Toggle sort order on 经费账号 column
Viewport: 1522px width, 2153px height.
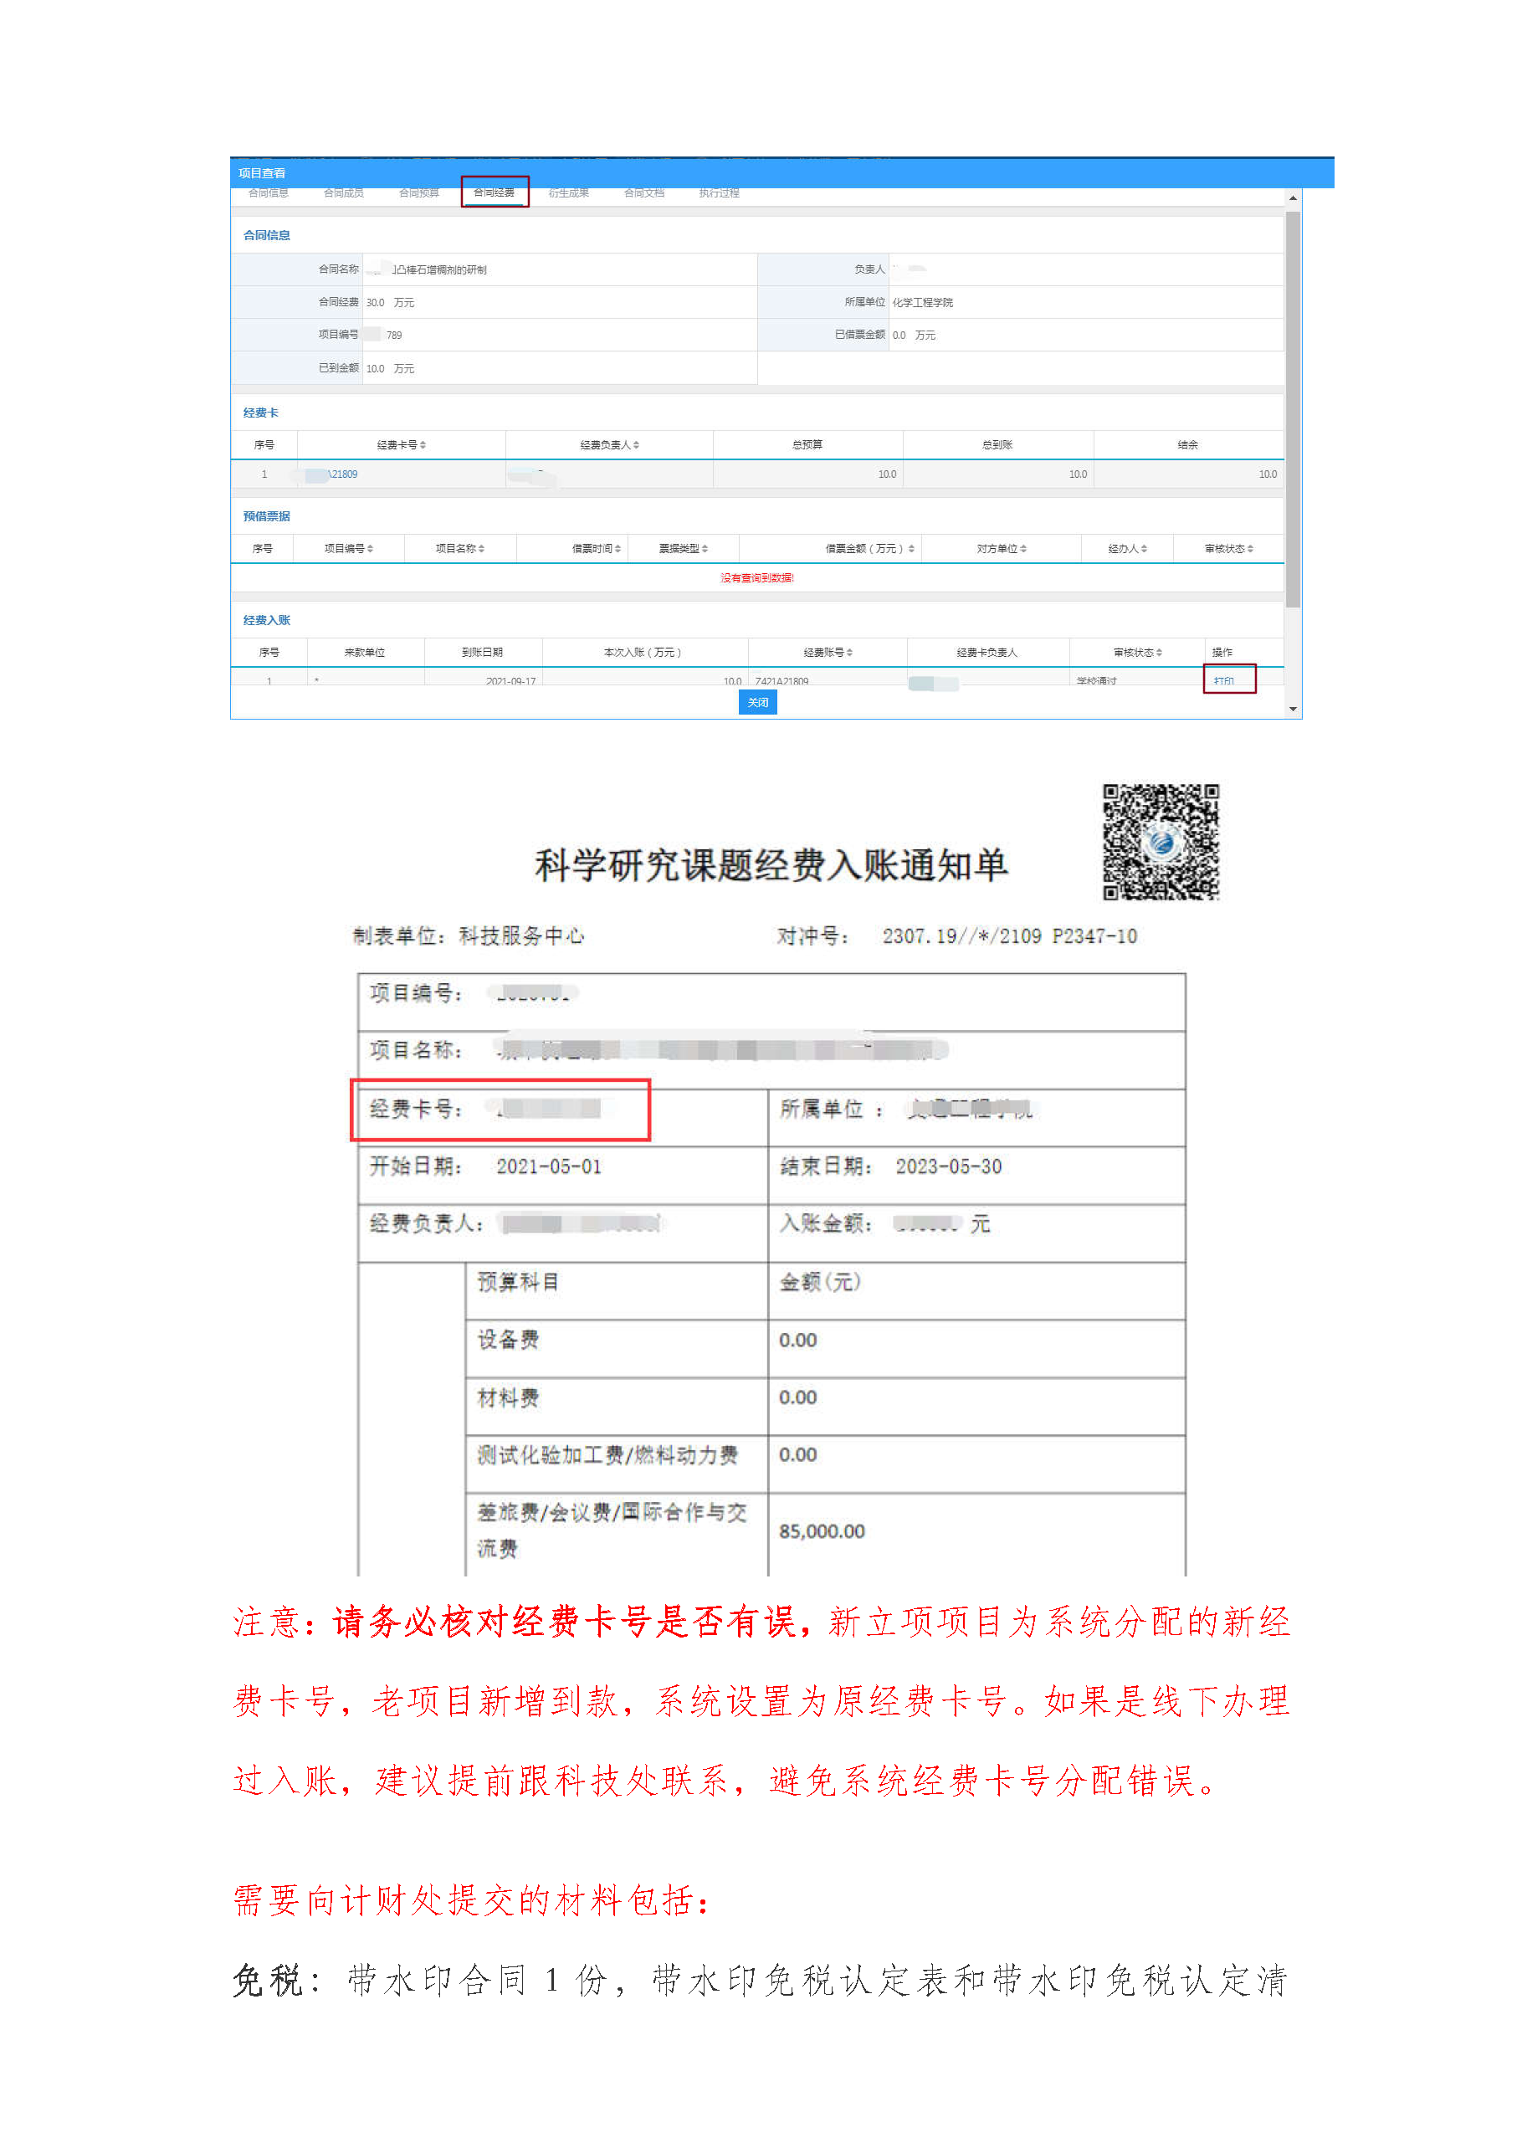[x=849, y=653]
